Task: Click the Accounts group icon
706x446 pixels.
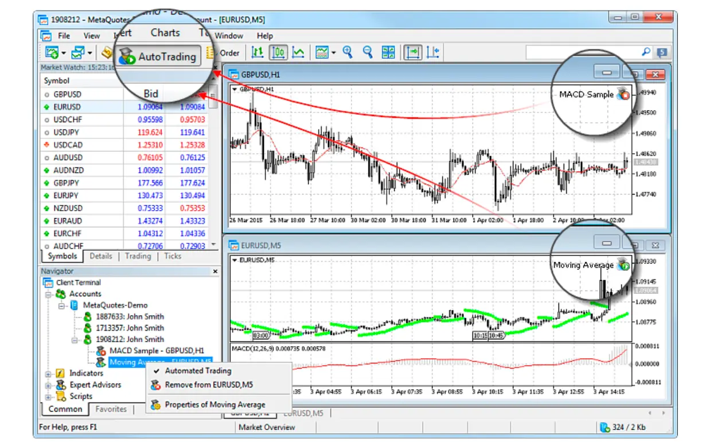Action: (x=60, y=294)
